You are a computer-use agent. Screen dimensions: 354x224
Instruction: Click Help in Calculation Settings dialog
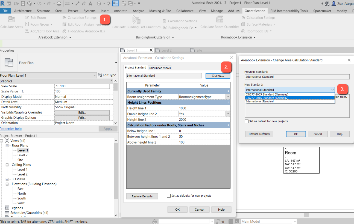(221, 210)
